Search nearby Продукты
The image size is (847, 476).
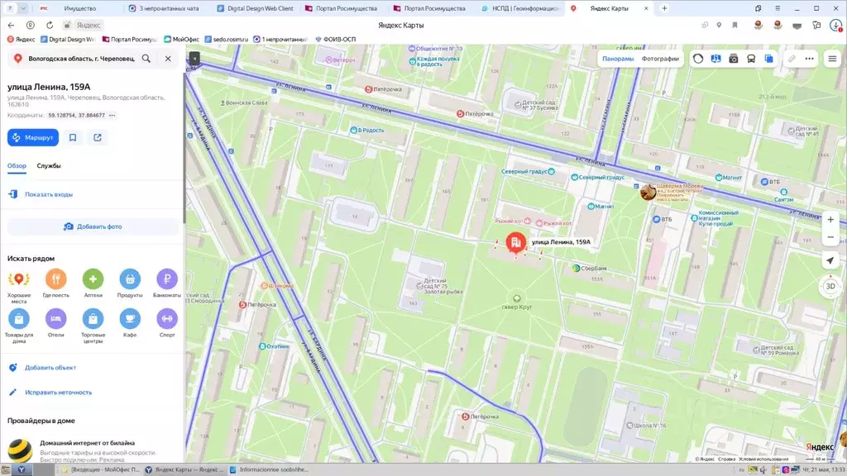pos(130,284)
